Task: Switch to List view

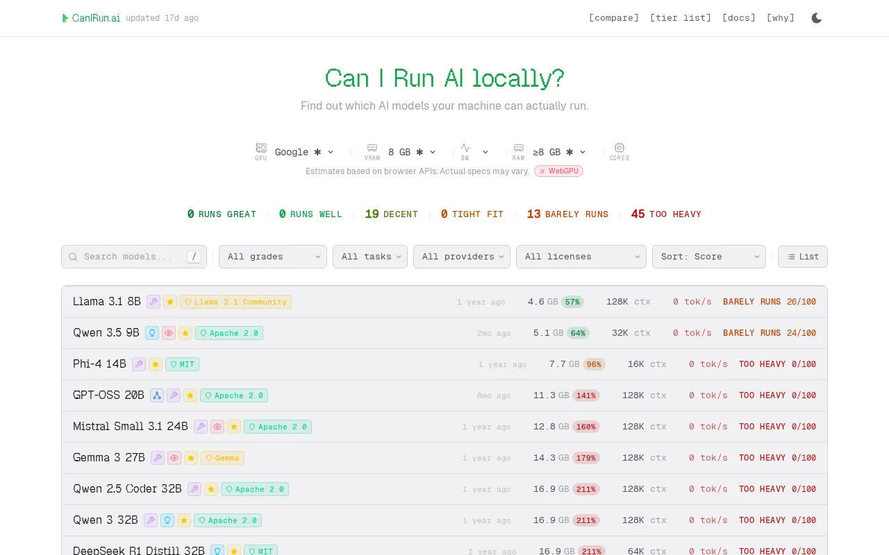Action: tap(803, 257)
